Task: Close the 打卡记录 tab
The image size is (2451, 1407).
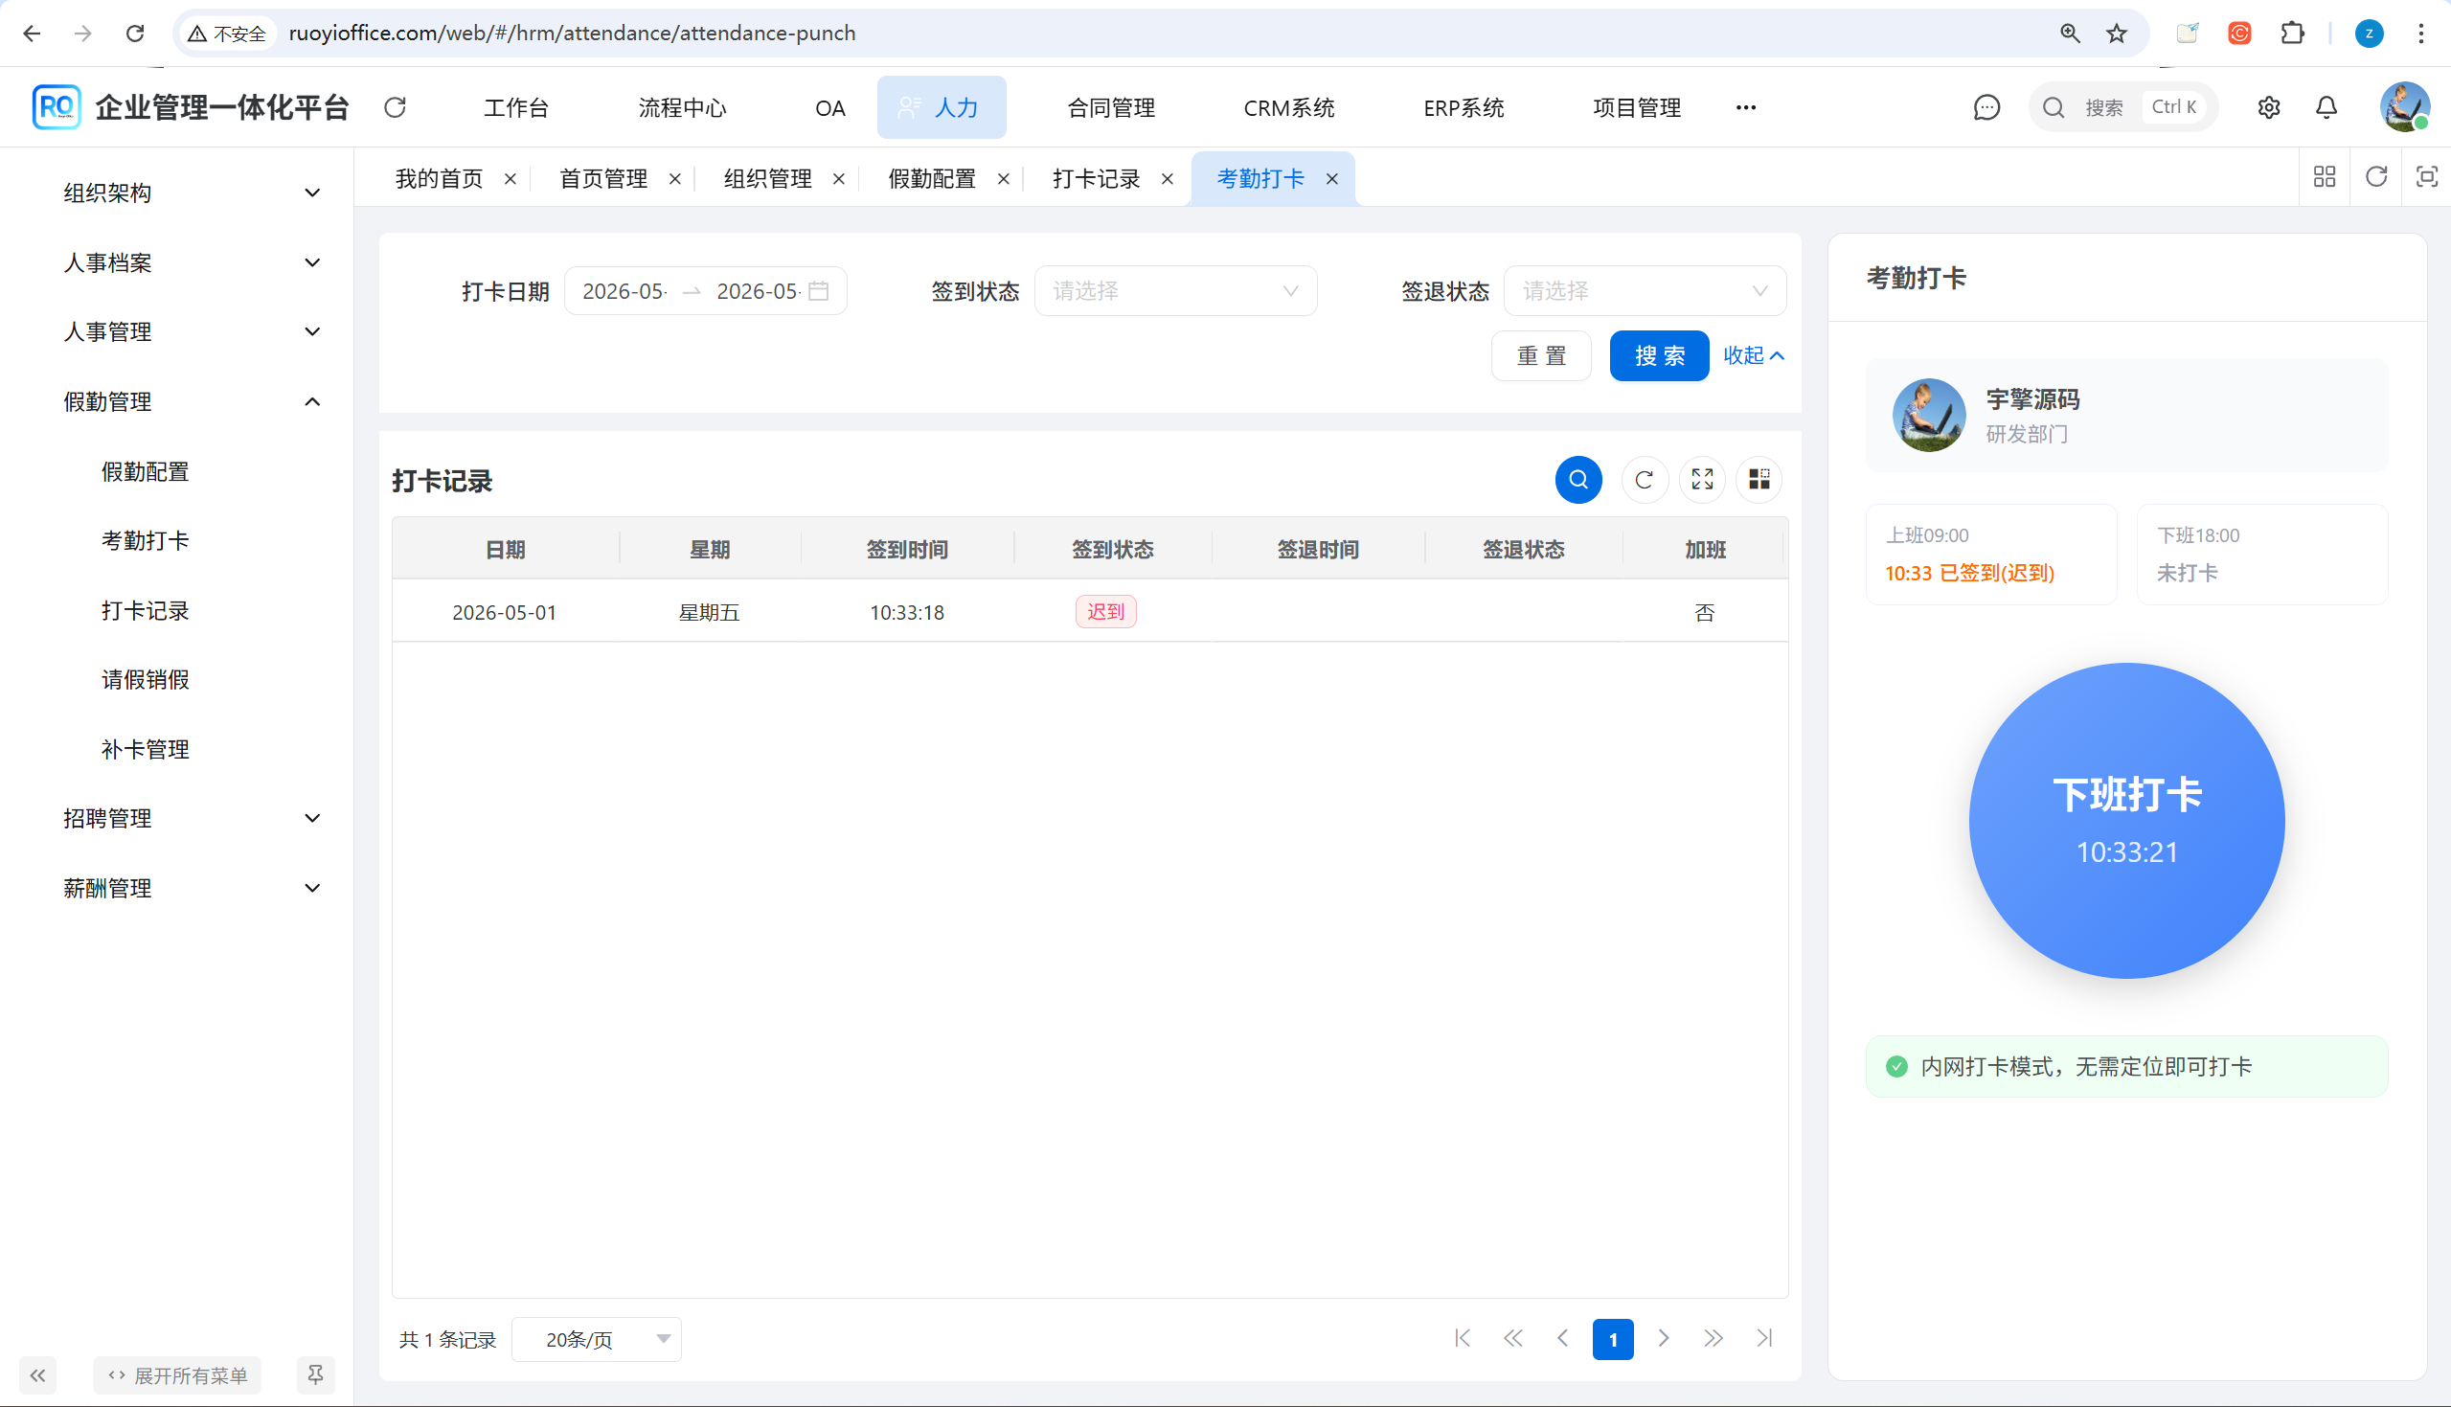Action: pos(1167,179)
